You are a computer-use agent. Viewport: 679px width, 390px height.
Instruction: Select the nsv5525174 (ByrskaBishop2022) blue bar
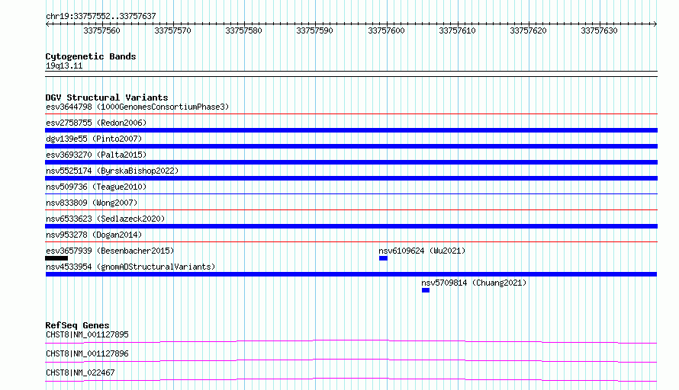351,178
